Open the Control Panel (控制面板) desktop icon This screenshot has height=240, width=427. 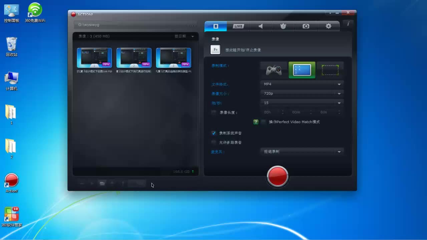coord(12,14)
